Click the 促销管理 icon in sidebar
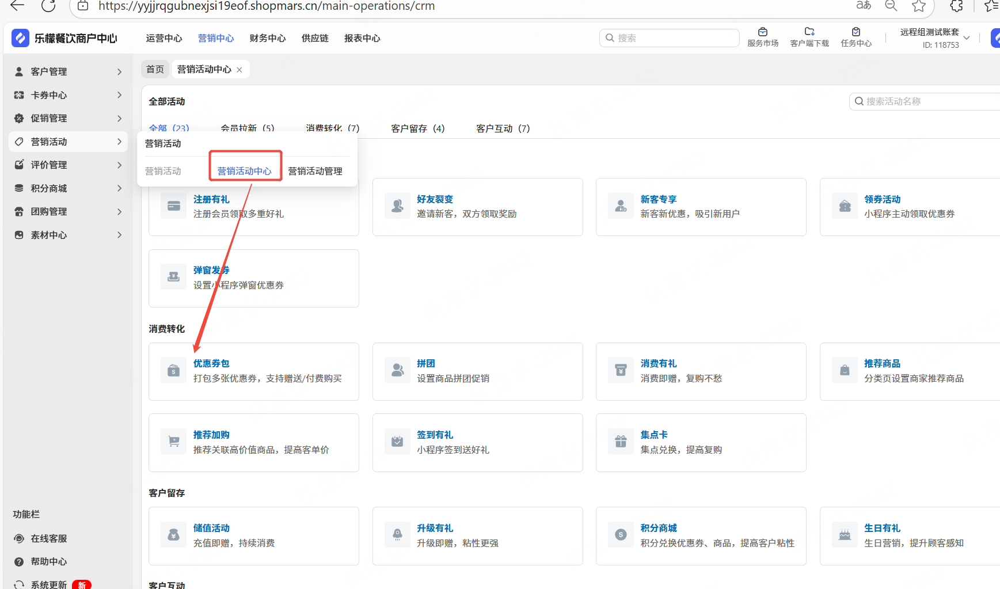 19,118
